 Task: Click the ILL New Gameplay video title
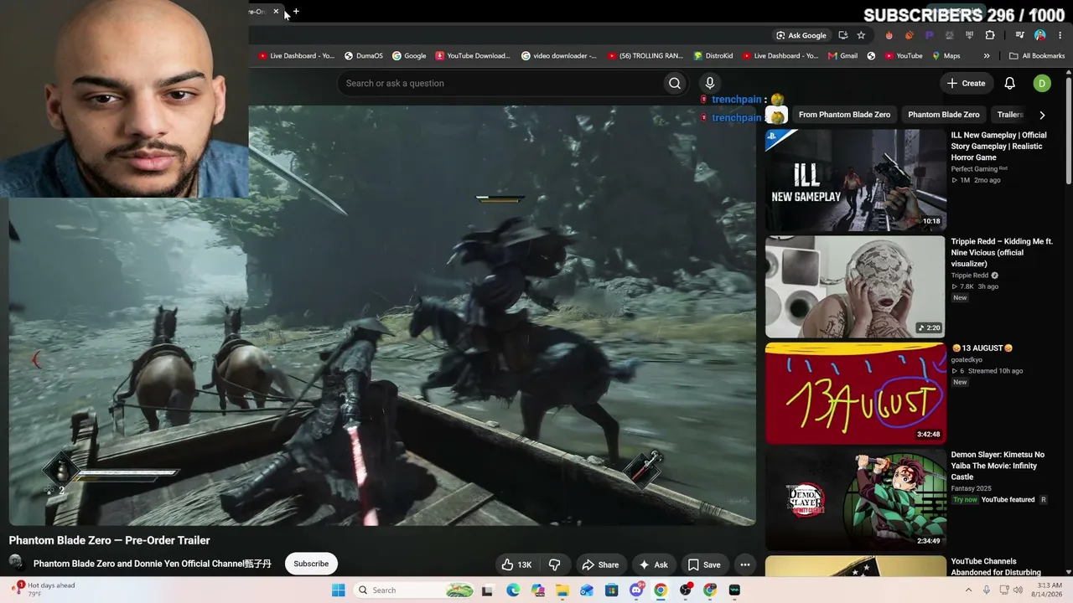tap(998, 146)
